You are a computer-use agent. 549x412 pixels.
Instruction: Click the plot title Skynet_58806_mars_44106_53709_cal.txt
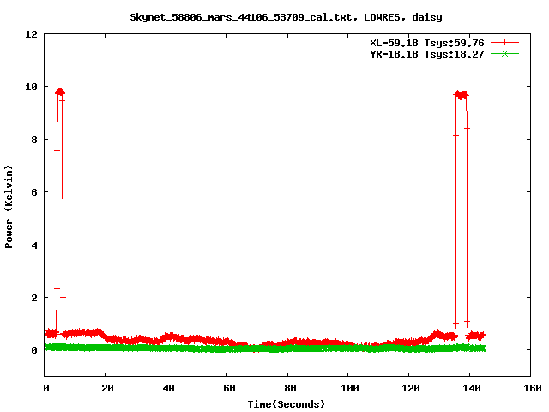tap(244, 17)
